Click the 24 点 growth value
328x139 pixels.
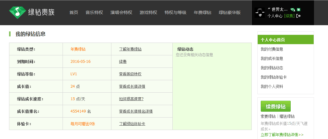[x=75, y=86]
